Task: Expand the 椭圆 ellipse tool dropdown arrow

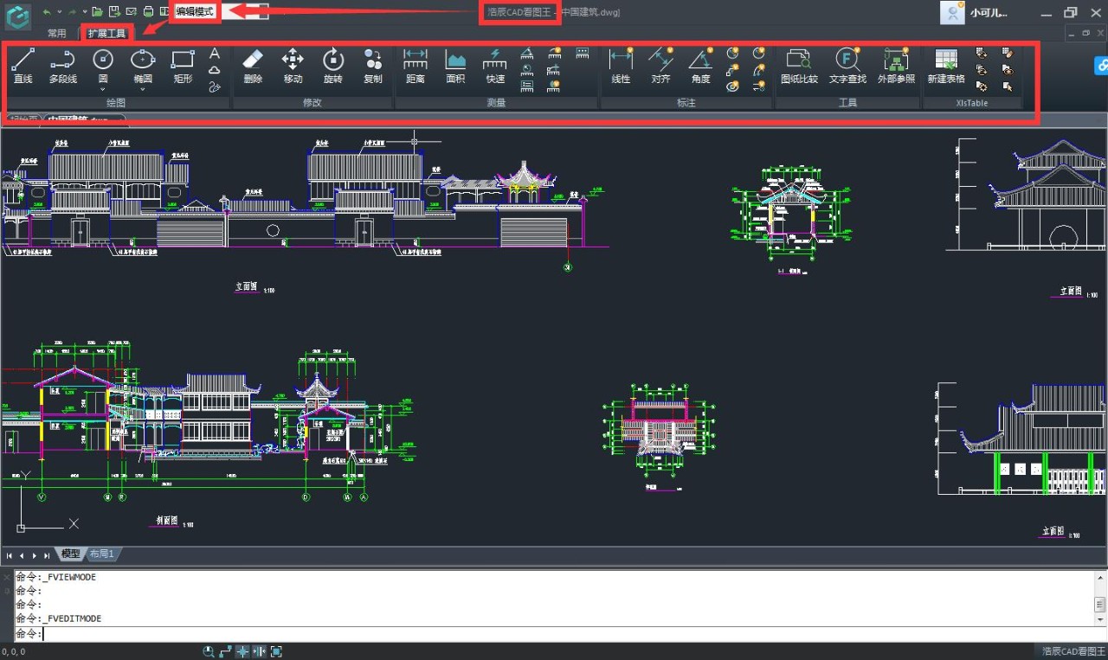Action: click(x=143, y=88)
